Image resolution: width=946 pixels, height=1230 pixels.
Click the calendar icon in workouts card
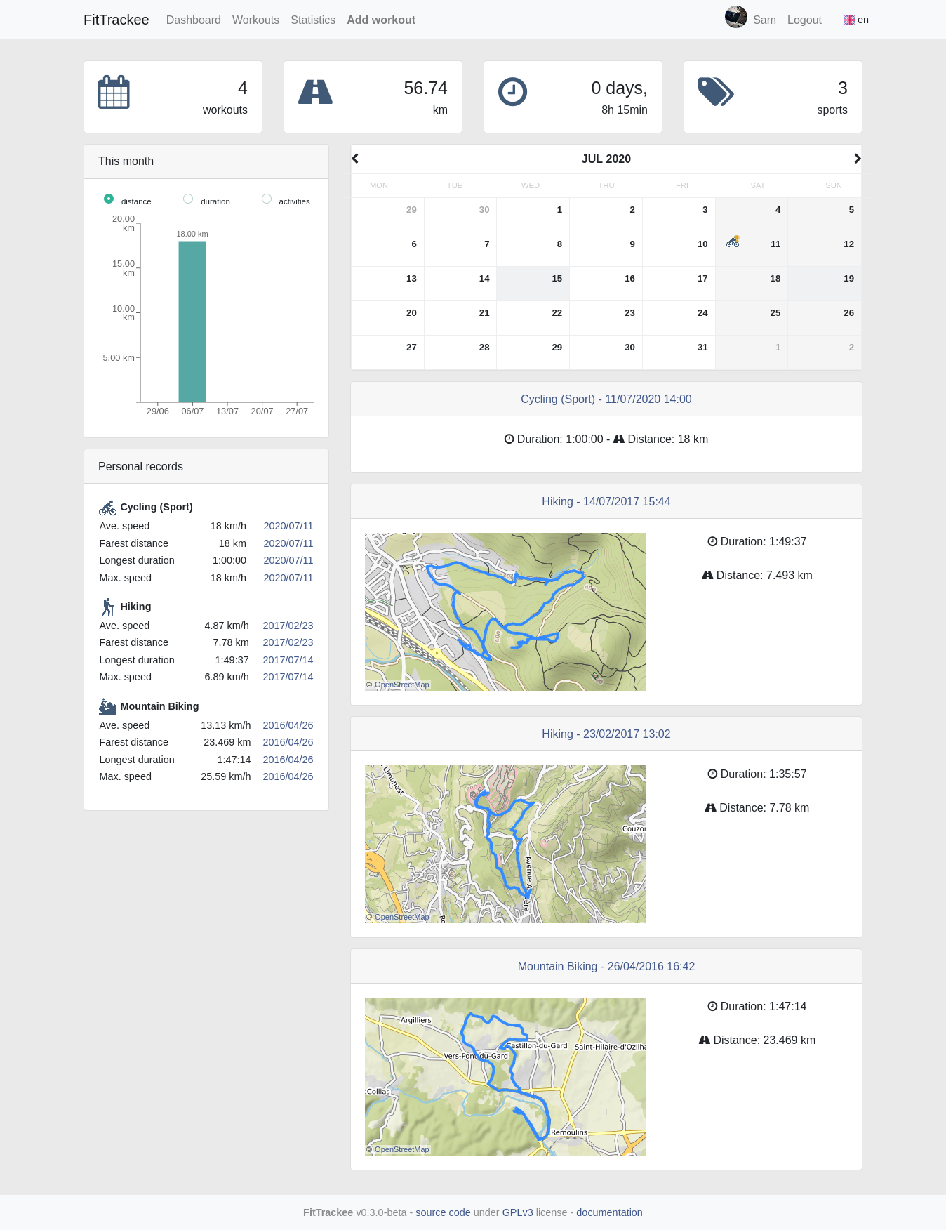coord(114,92)
